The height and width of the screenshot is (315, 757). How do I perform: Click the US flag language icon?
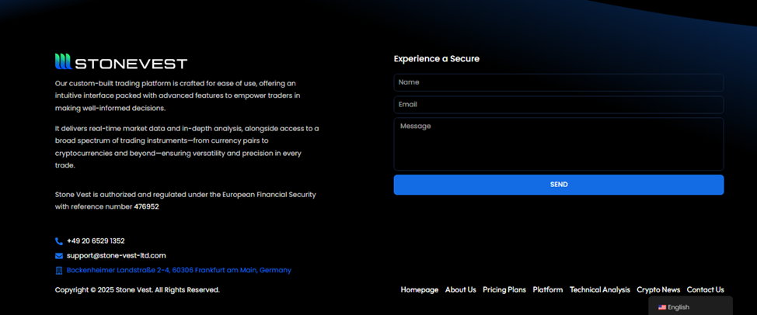(662, 307)
